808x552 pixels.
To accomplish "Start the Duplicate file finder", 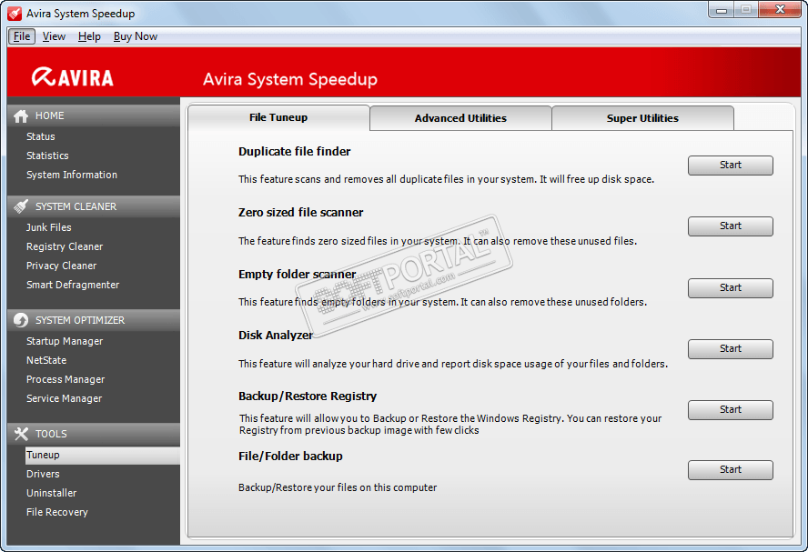I will coord(730,166).
